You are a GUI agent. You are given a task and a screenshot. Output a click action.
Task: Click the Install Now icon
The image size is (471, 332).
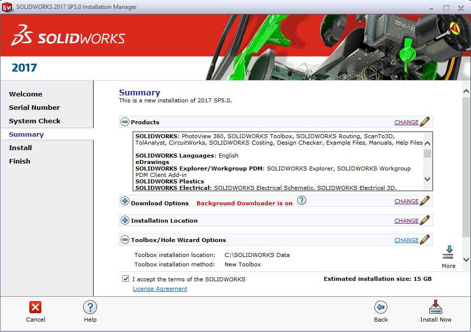(435, 307)
